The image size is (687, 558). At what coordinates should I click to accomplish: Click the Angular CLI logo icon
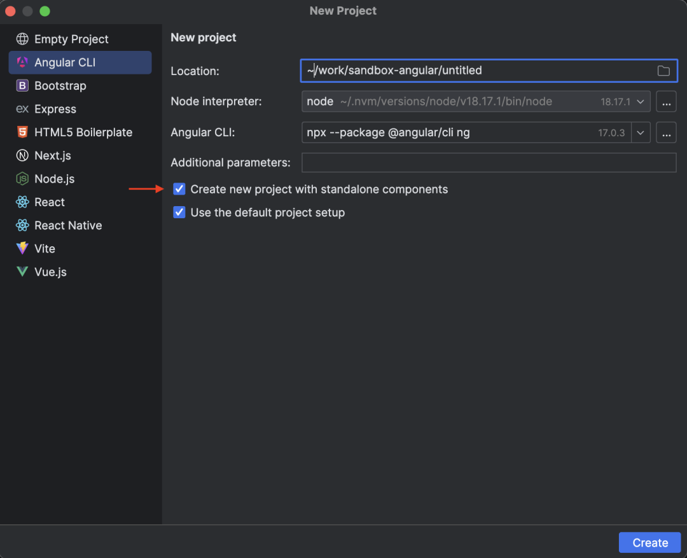(22, 62)
